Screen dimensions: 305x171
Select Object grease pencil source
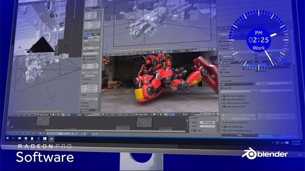[96, 34]
